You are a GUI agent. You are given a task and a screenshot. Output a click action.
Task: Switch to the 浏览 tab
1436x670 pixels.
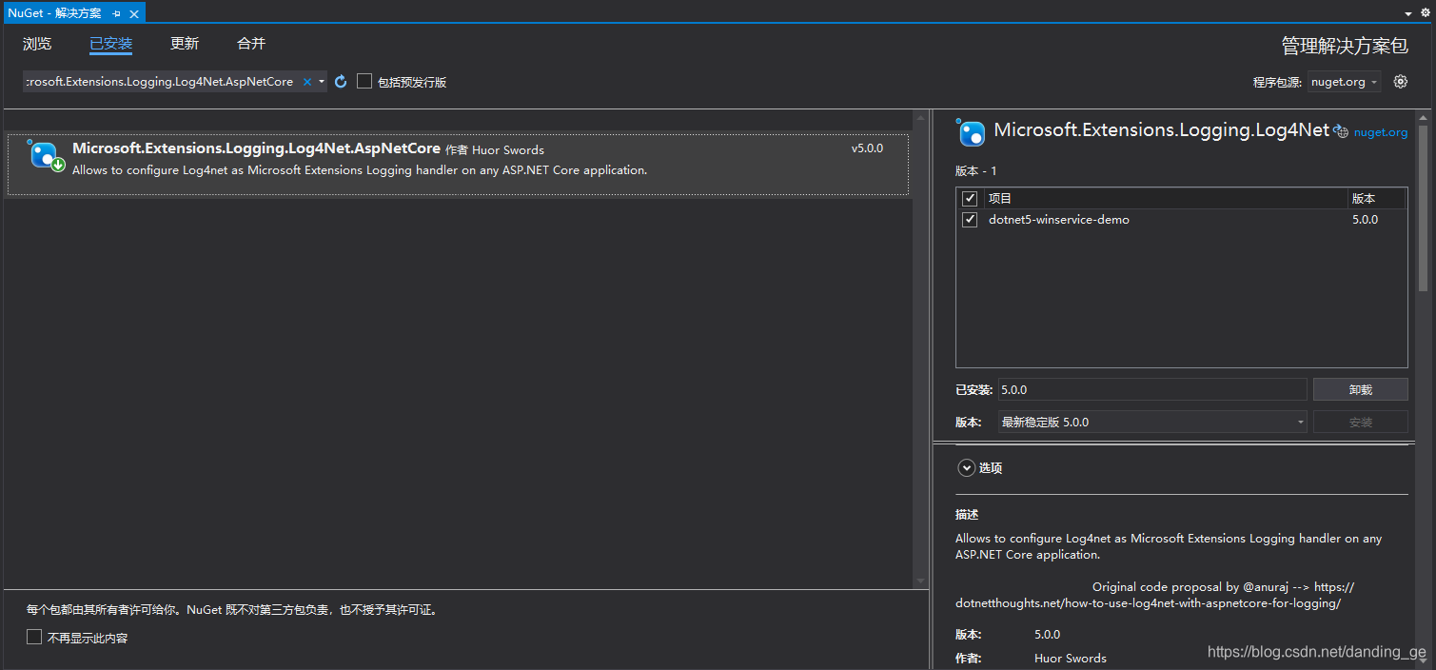point(37,44)
